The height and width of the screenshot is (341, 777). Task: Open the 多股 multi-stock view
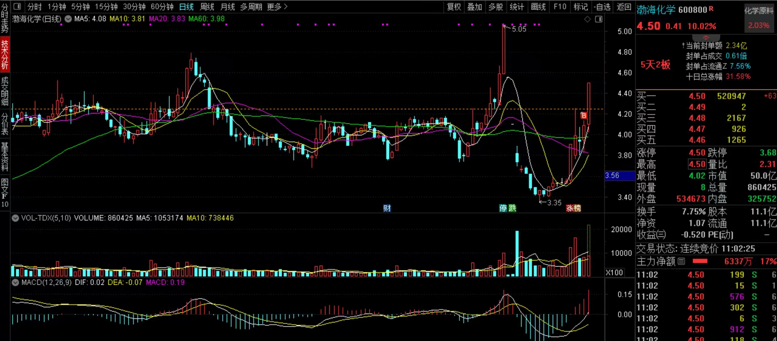(x=496, y=6)
